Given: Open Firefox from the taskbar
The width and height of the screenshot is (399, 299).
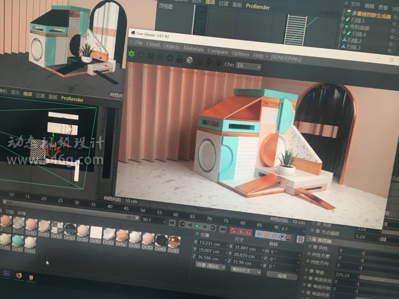Looking at the screenshot, I should coord(19,275).
